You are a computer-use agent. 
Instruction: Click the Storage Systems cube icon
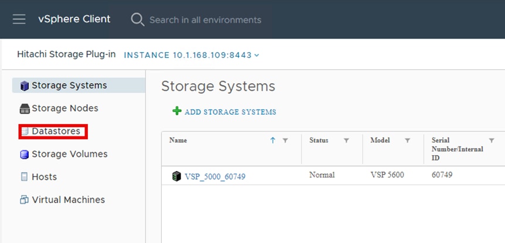(x=24, y=85)
